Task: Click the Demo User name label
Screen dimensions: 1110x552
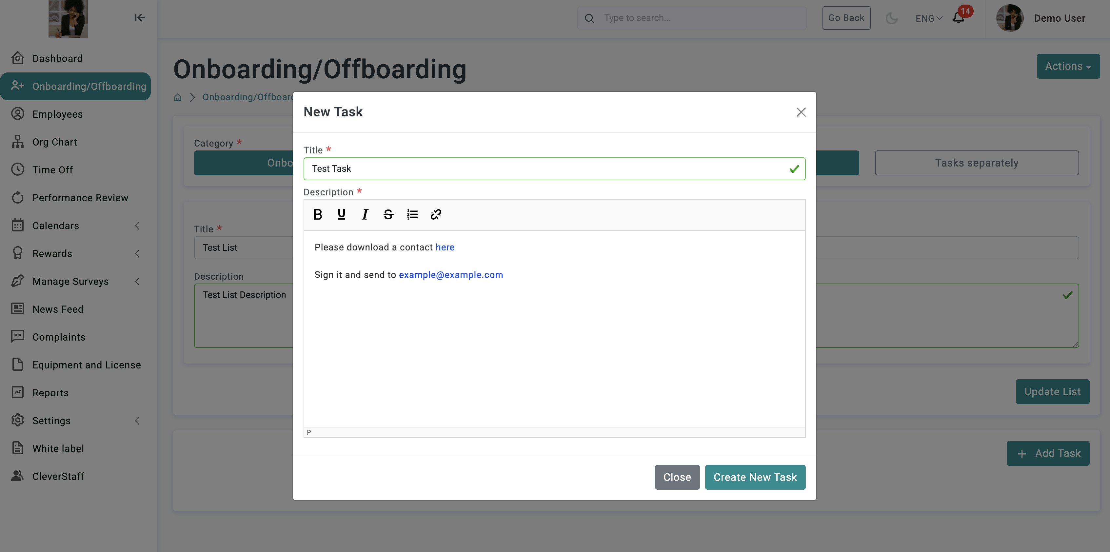Action: point(1060,18)
